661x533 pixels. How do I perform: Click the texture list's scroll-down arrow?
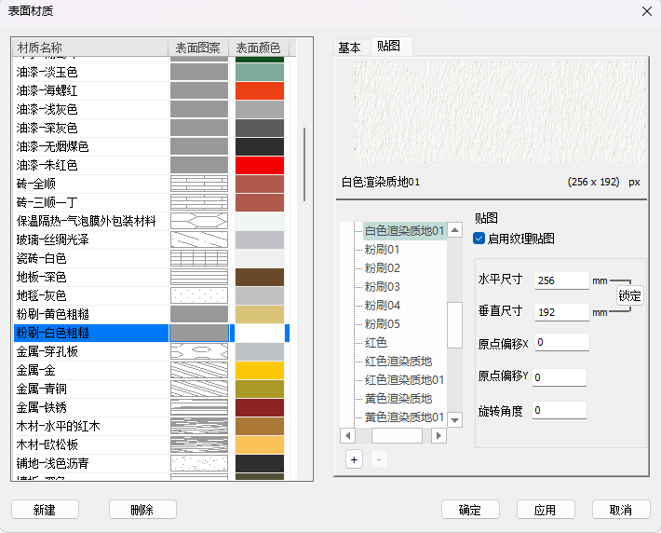pos(455,419)
